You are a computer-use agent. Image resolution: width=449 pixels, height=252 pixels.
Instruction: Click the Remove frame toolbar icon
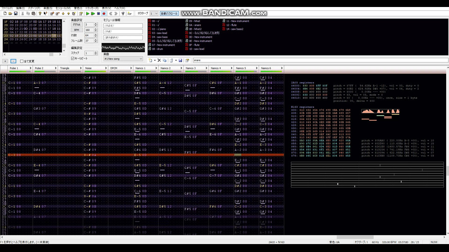click(58, 14)
